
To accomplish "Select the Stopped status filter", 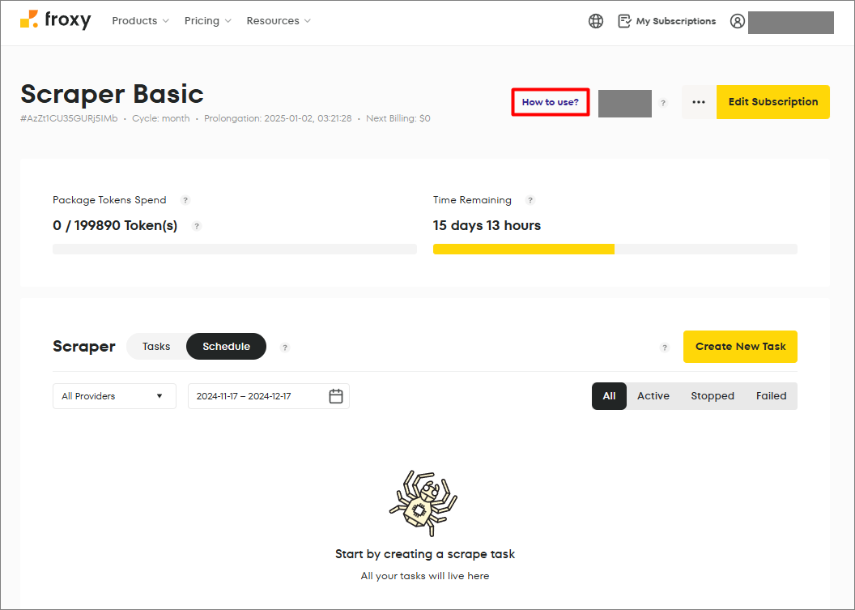I will coord(712,396).
